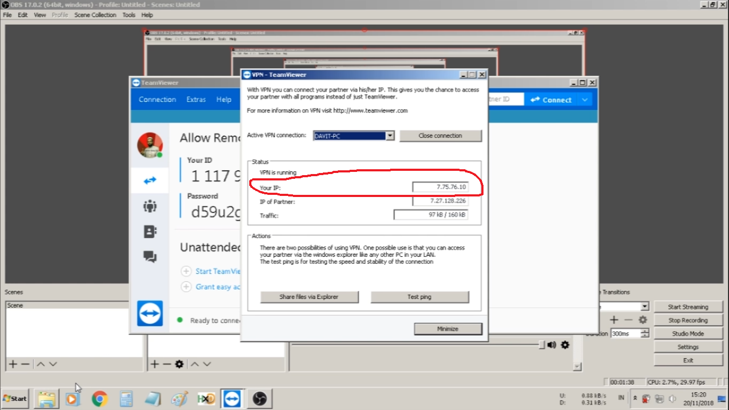Expand the arrow next to TeamViewer Connect
729x410 pixels.
pos(585,100)
